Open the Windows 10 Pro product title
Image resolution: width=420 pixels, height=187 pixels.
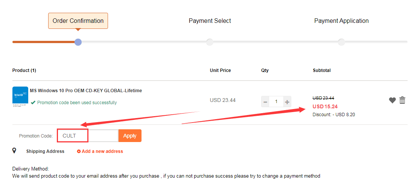click(86, 91)
